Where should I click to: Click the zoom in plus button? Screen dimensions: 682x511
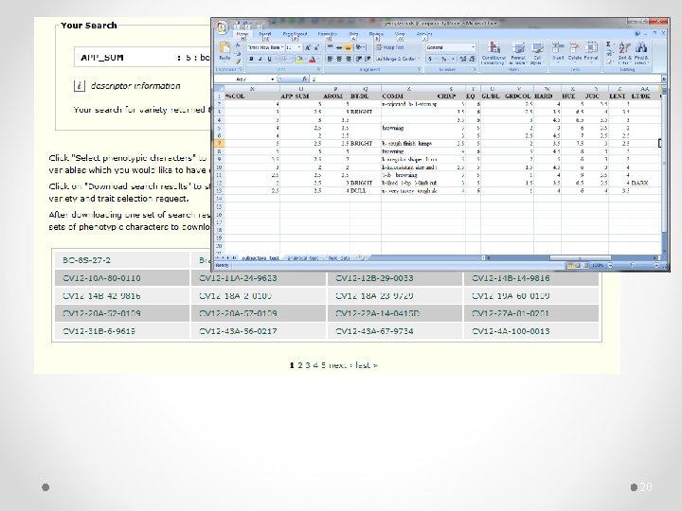tap(656, 265)
